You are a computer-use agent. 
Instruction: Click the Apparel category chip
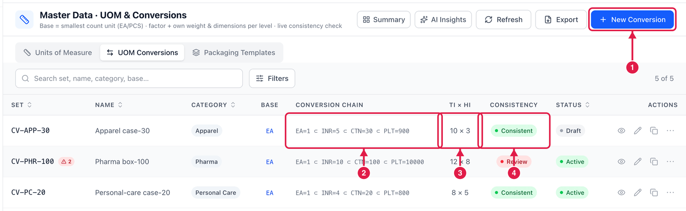(x=207, y=131)
